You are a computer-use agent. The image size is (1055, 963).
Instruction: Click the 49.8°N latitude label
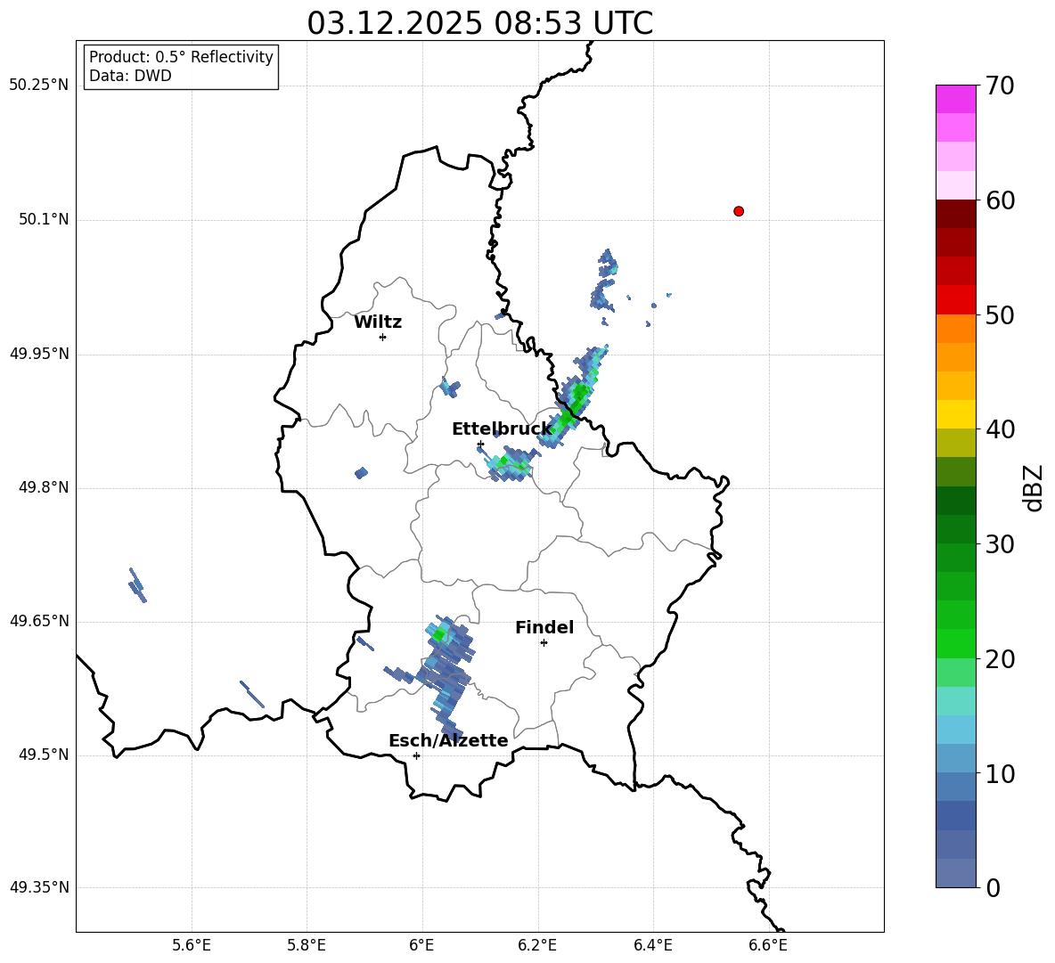(x=43, y=487)
